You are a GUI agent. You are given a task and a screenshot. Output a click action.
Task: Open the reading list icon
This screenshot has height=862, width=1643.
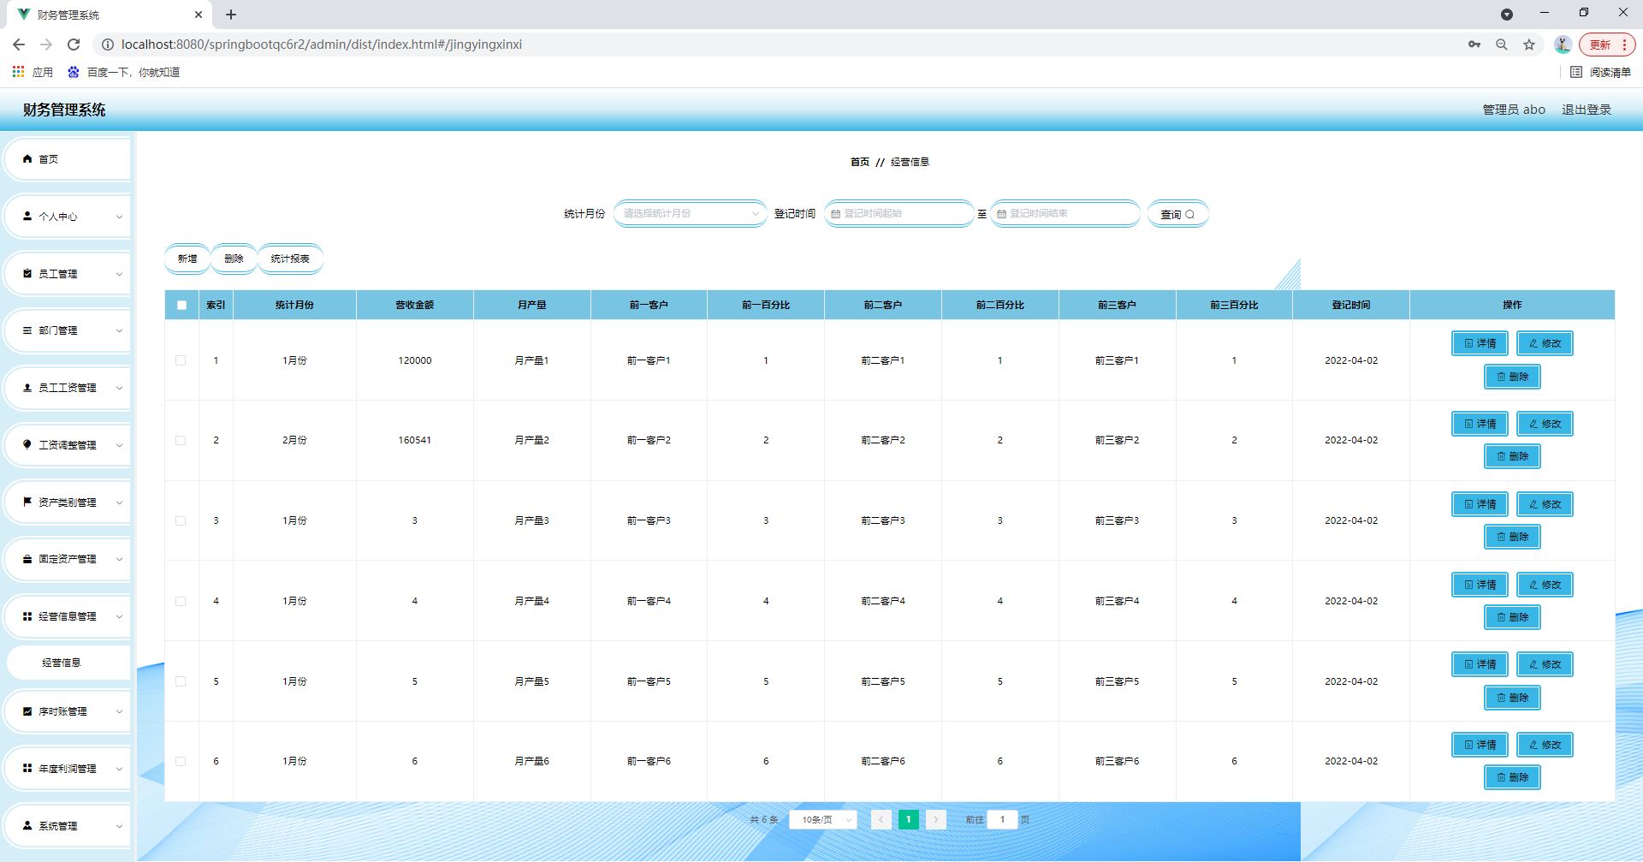point(1576,73)
